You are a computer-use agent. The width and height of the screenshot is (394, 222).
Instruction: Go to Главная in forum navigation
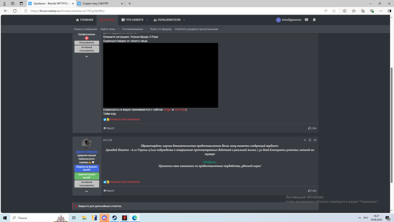(x=84, y=20)
